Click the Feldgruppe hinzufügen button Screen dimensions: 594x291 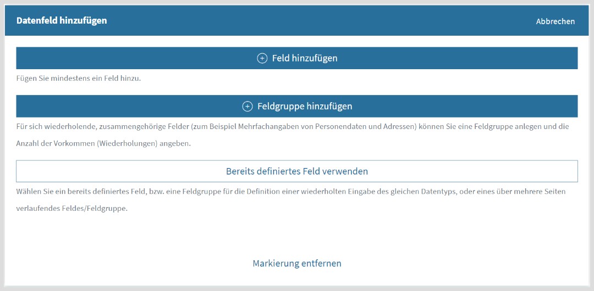[296, 107]
